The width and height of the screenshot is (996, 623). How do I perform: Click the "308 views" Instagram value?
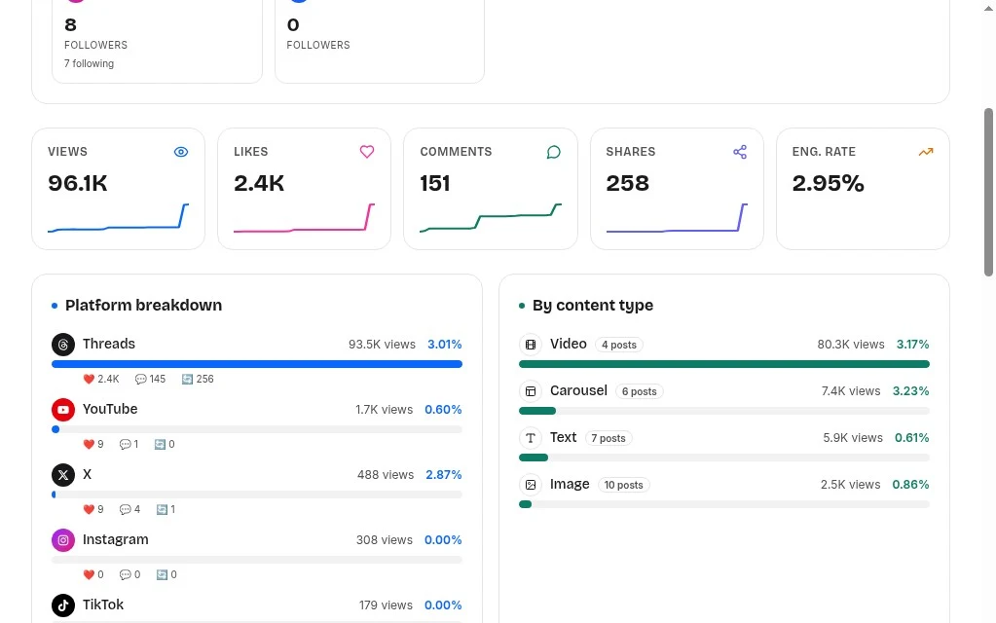385,540
